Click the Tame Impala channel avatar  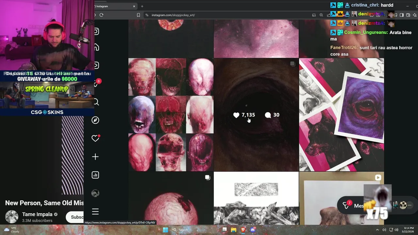12,217
